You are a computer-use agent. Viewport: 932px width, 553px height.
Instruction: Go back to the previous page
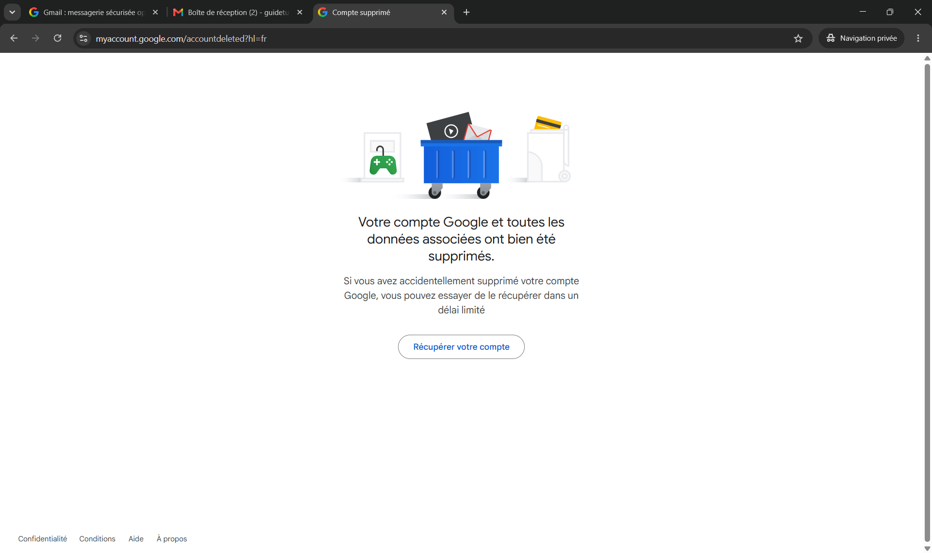(14, 38)
